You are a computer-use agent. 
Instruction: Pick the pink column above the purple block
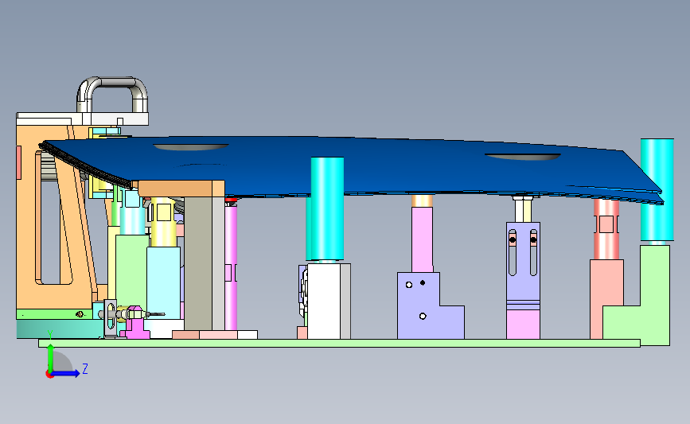tap(423, 239)
